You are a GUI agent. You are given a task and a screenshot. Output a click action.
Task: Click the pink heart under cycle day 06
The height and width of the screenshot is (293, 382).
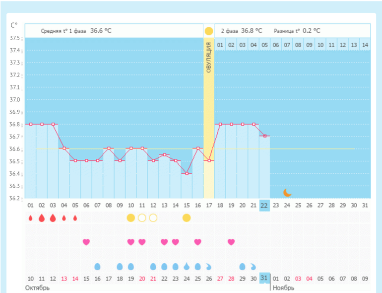pyautogui.click(x=86, y=242)
